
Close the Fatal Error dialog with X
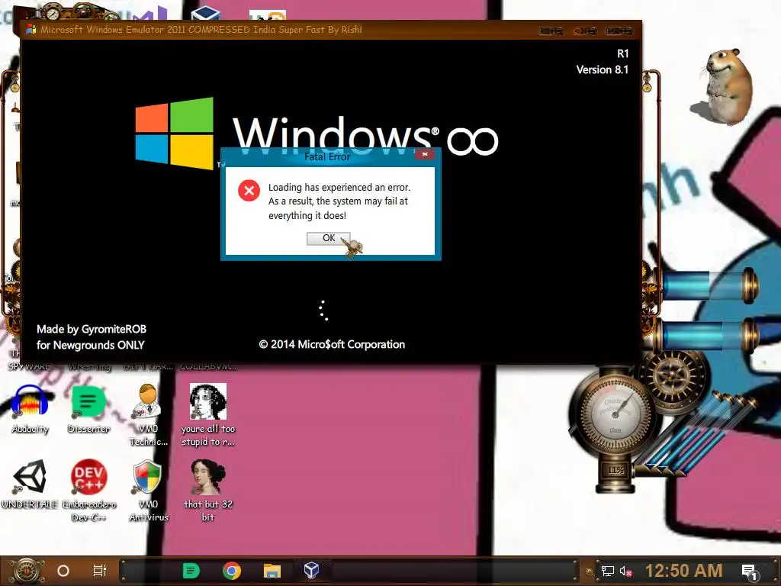[x=424, y=154]
